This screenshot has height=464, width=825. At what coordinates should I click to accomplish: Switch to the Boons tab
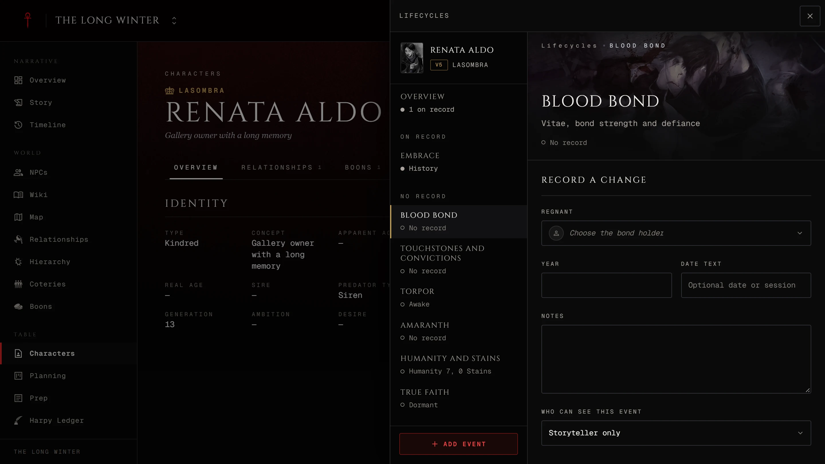pyautogui.click(x=362, y=168)
